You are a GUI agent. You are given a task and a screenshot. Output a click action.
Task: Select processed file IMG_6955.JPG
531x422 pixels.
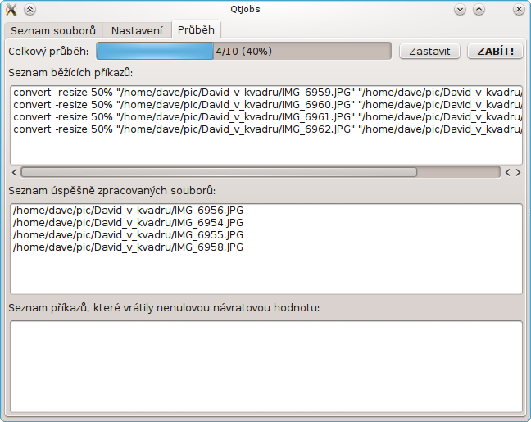point(129,235)
